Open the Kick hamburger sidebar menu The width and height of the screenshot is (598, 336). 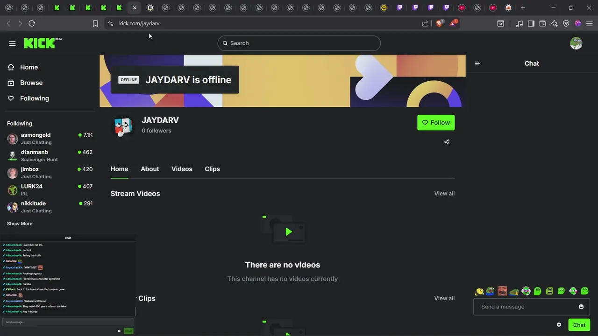(x=13, y=43)
